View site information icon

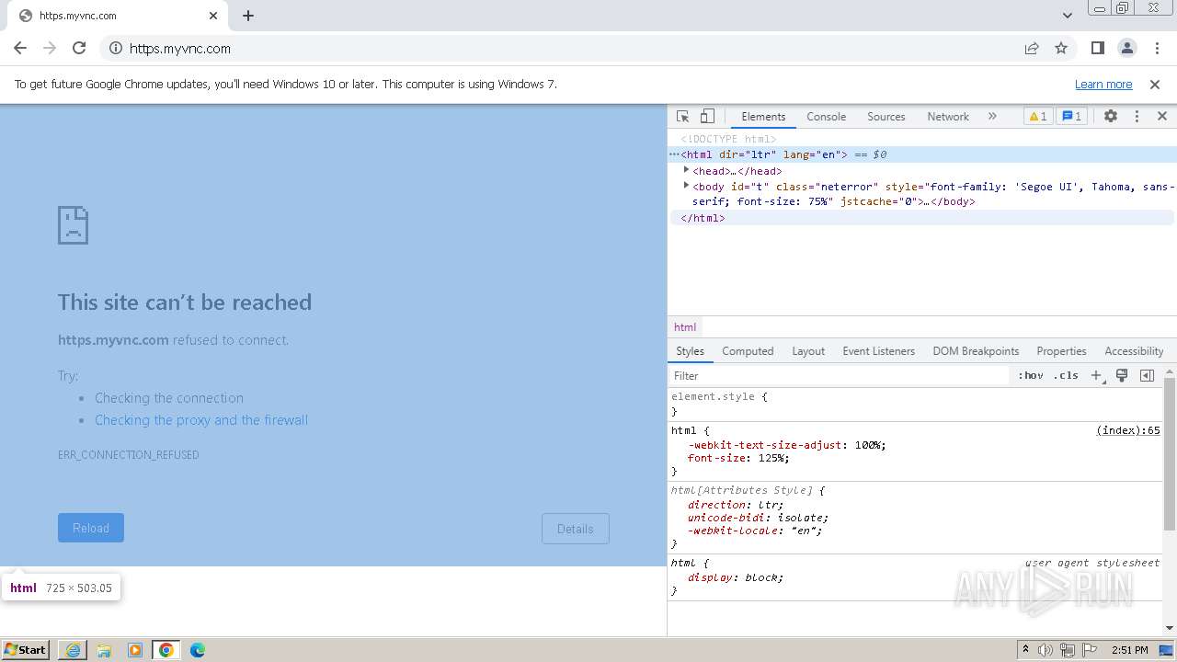[116, 49]
